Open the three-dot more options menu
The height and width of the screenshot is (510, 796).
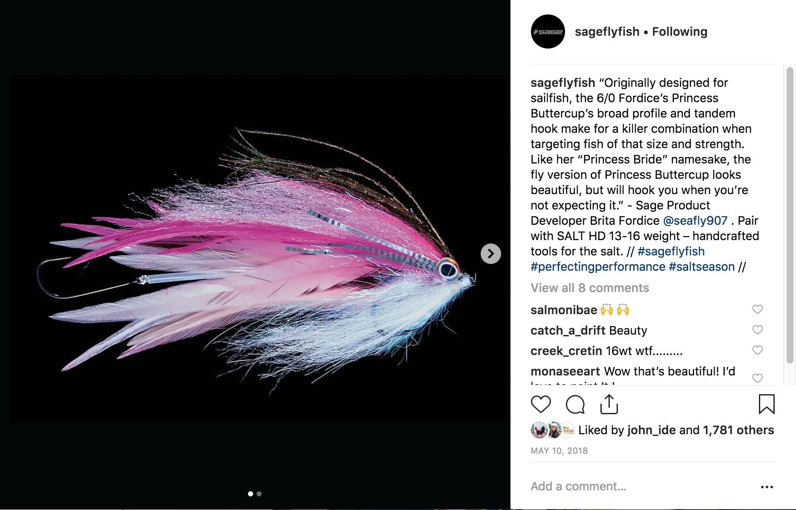click(x=767, y=487)
